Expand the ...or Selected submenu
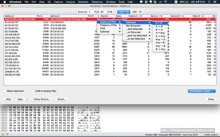Screen dimensions: 220x137 138,32
